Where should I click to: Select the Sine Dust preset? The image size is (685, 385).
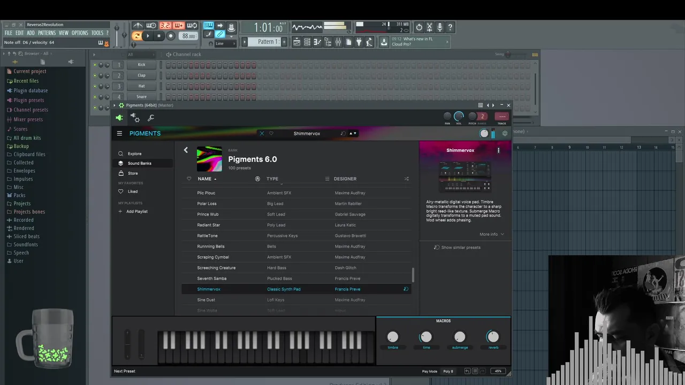(x=297, y=300)
